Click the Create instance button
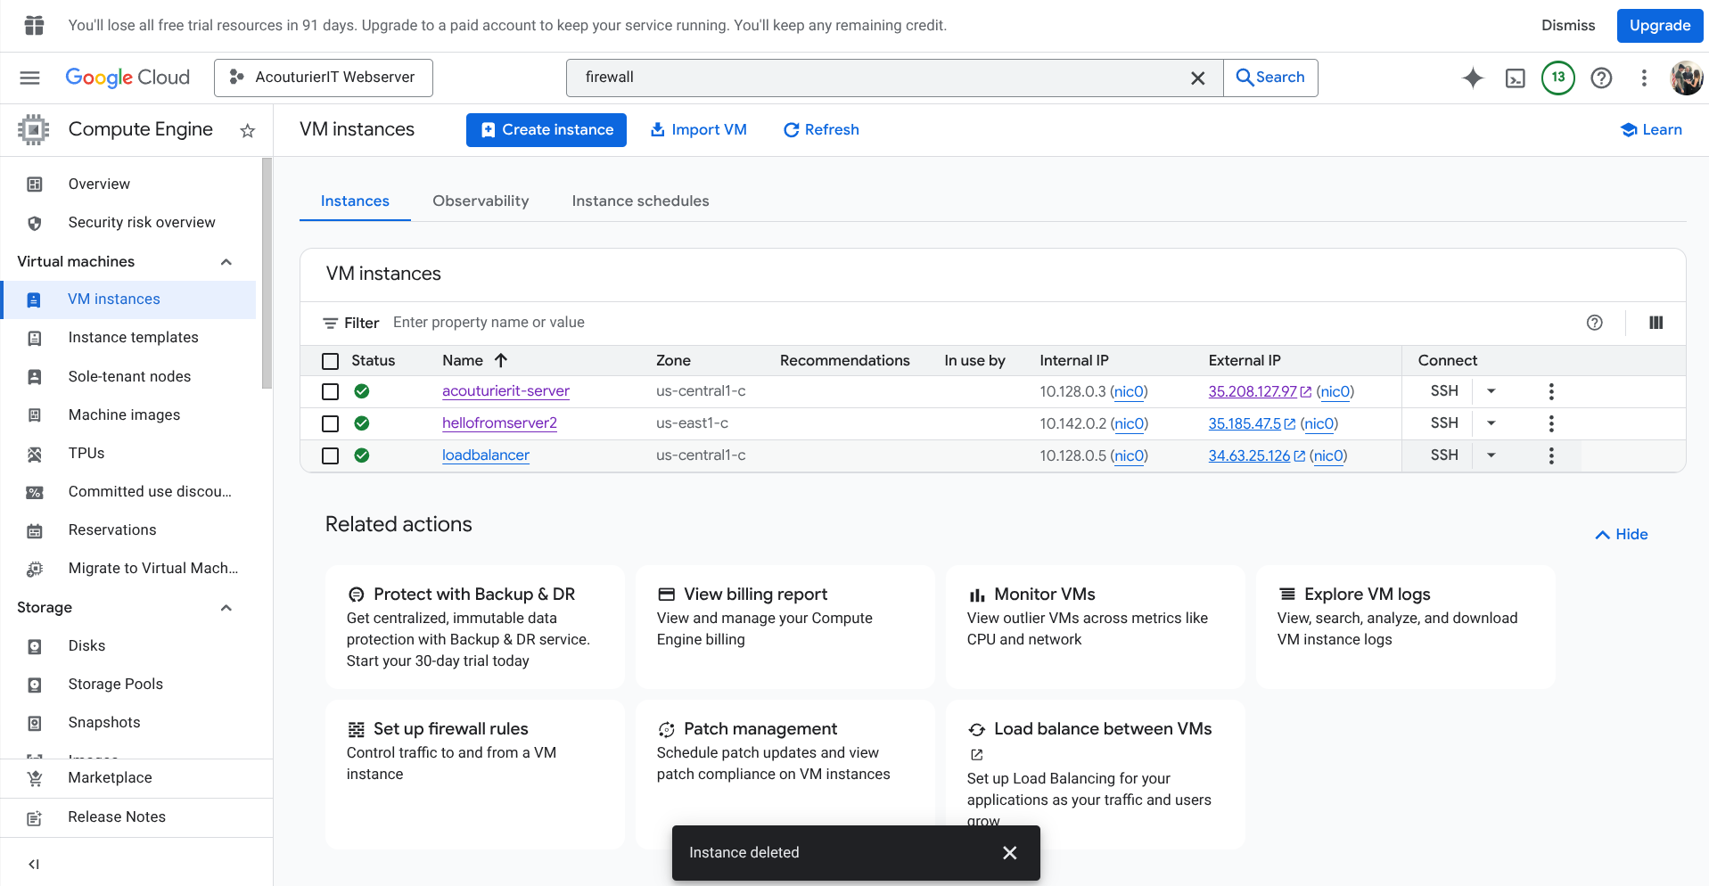Viewport: 1709px width, 886px height. 546,130
